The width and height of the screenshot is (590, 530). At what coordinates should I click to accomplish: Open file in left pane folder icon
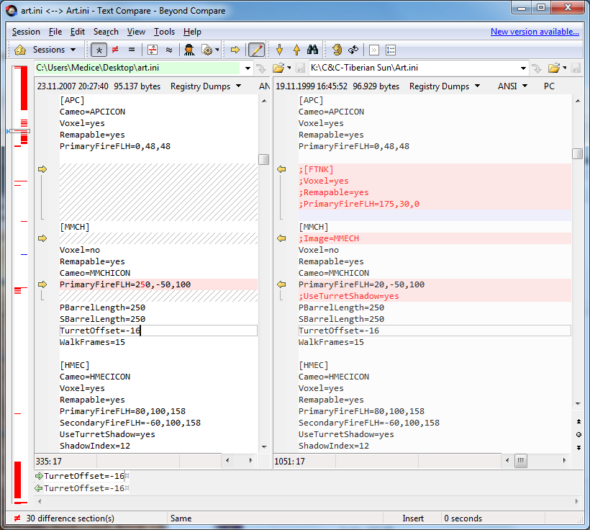click(x=278, y=68)
